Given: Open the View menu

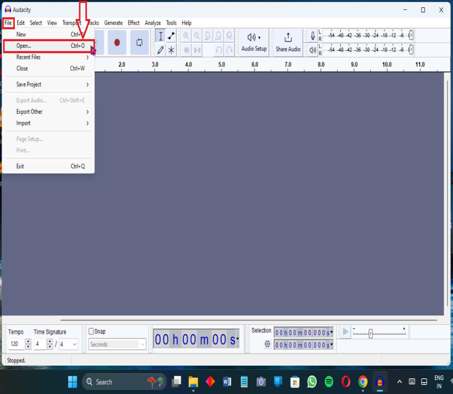Looking at the screenshot, I should (52, 23).
